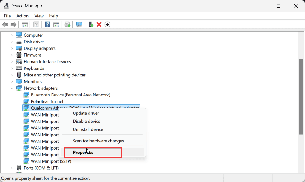The height and width of the screenshot is (182, 305).
Task: Click the Ports (COM & LPT) icon
Action: click(19, 168)
